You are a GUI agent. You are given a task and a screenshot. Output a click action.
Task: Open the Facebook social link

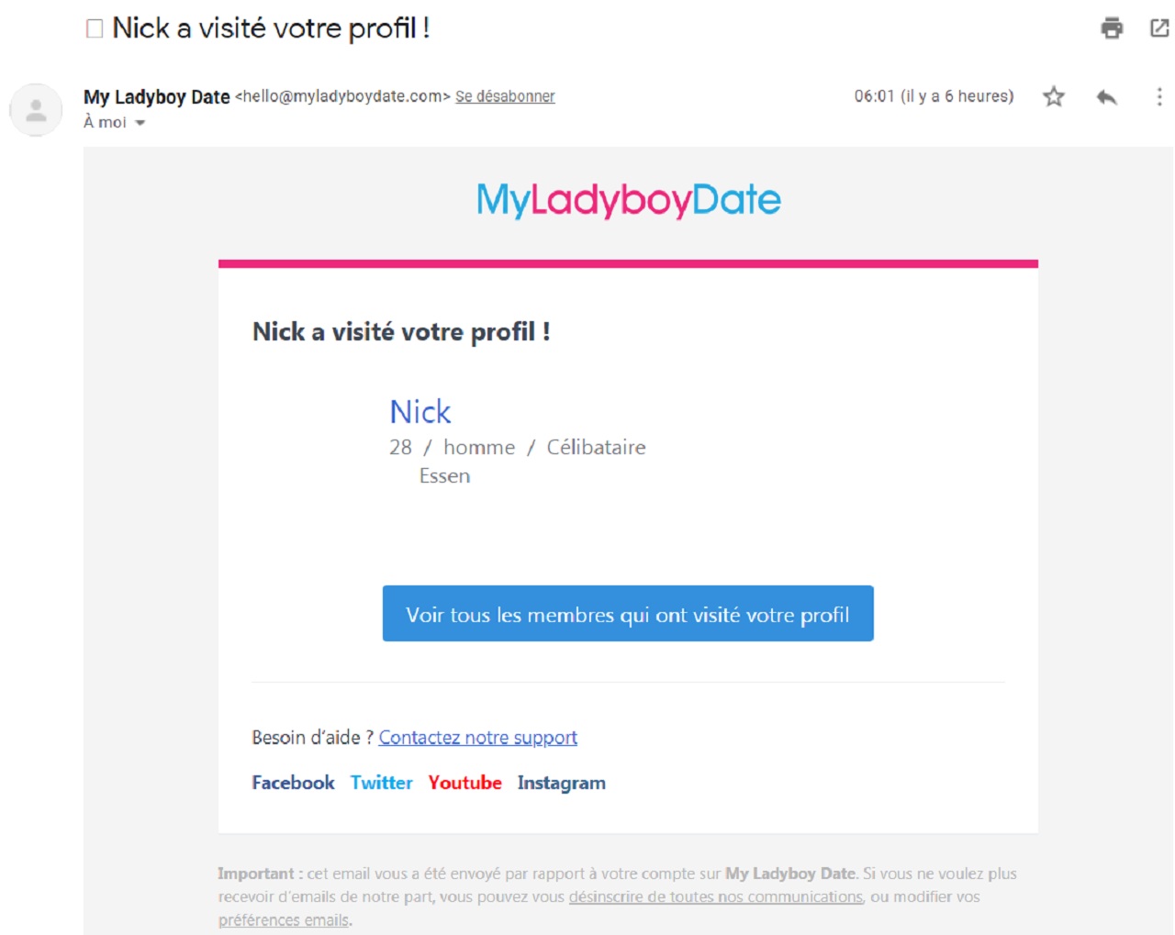coord(293,783)
